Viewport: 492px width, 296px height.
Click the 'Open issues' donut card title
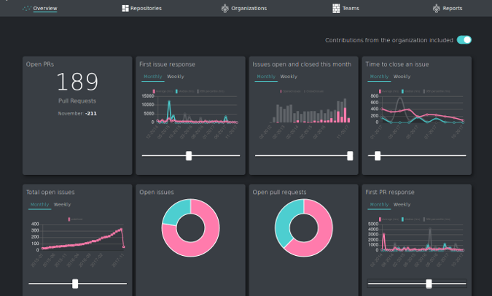pos(157,192)
